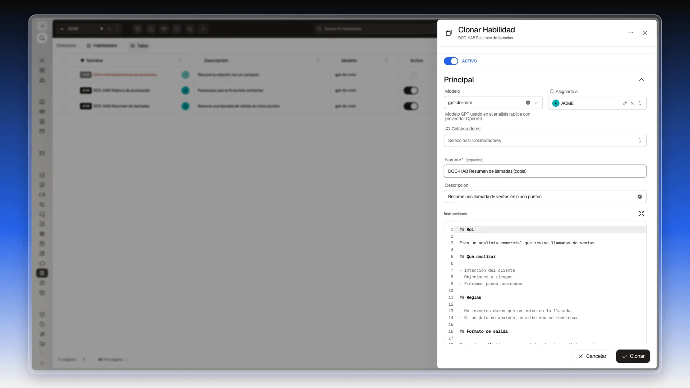Remove ACME with the X in Asignado a
Viewport: 690px width, 388px height.
[x=632, y=103]
